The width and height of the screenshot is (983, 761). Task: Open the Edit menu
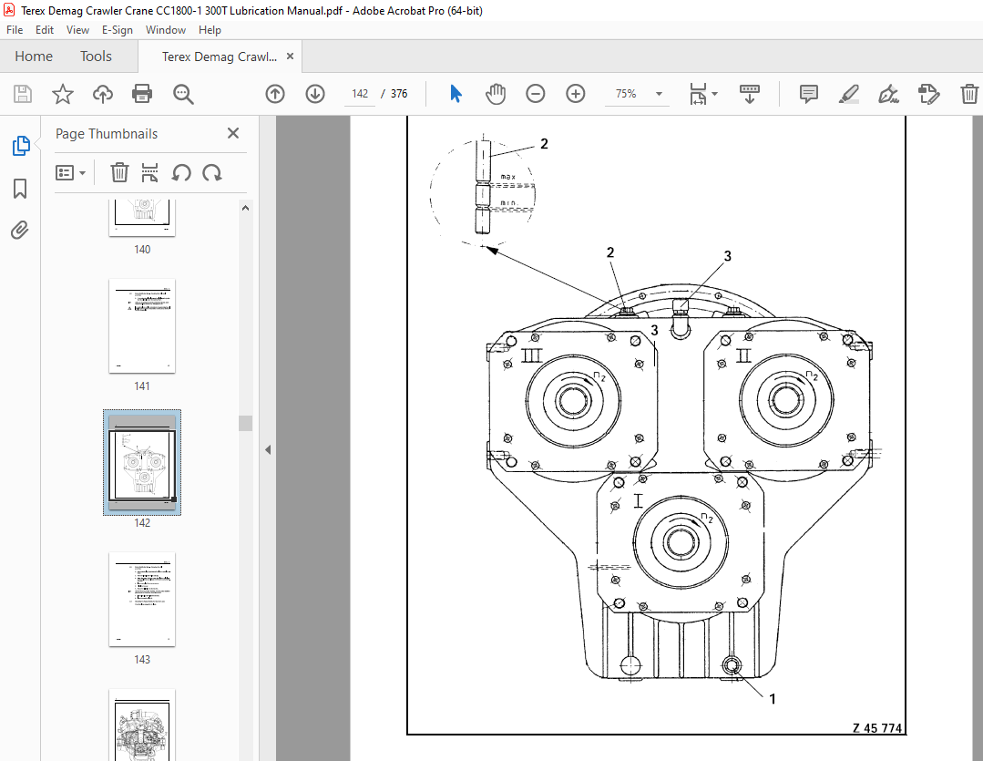pyautogui.click(x=44, y=29)
